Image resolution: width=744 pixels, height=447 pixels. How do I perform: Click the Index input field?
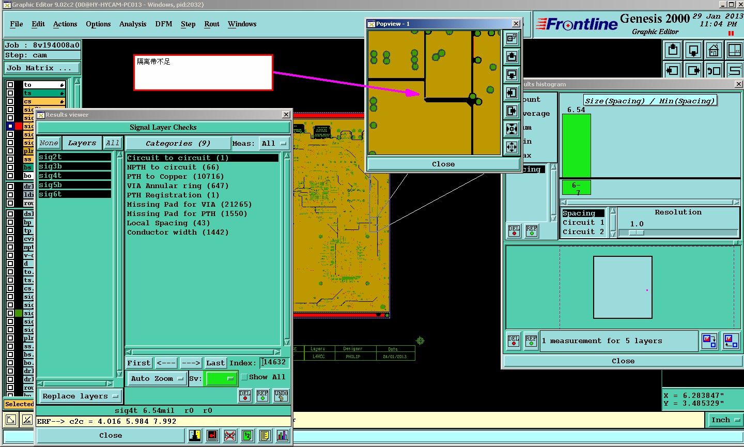click(274, 363)
